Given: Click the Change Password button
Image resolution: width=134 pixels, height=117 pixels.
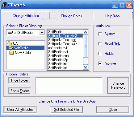Looking at the screenshot, I should coord(118,85).
